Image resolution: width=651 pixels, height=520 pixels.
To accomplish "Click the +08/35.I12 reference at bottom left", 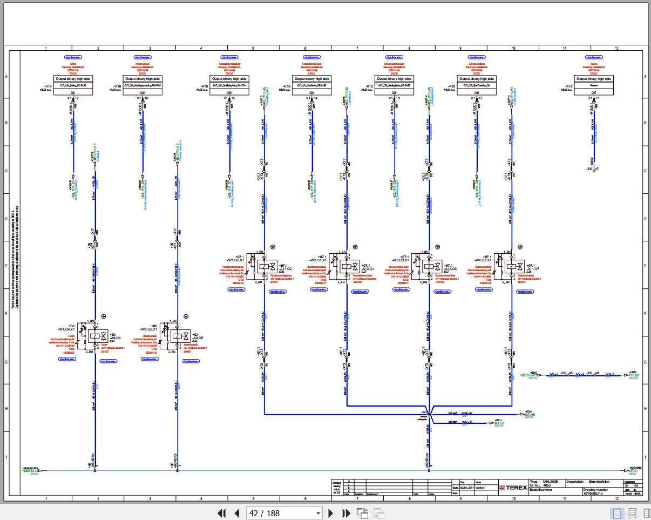I will (x=30, y=471).
